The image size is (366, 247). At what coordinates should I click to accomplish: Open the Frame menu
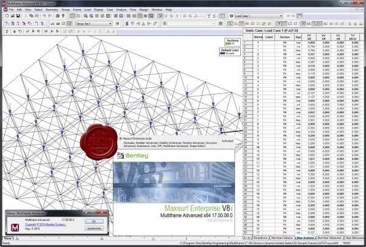[77, 10]
